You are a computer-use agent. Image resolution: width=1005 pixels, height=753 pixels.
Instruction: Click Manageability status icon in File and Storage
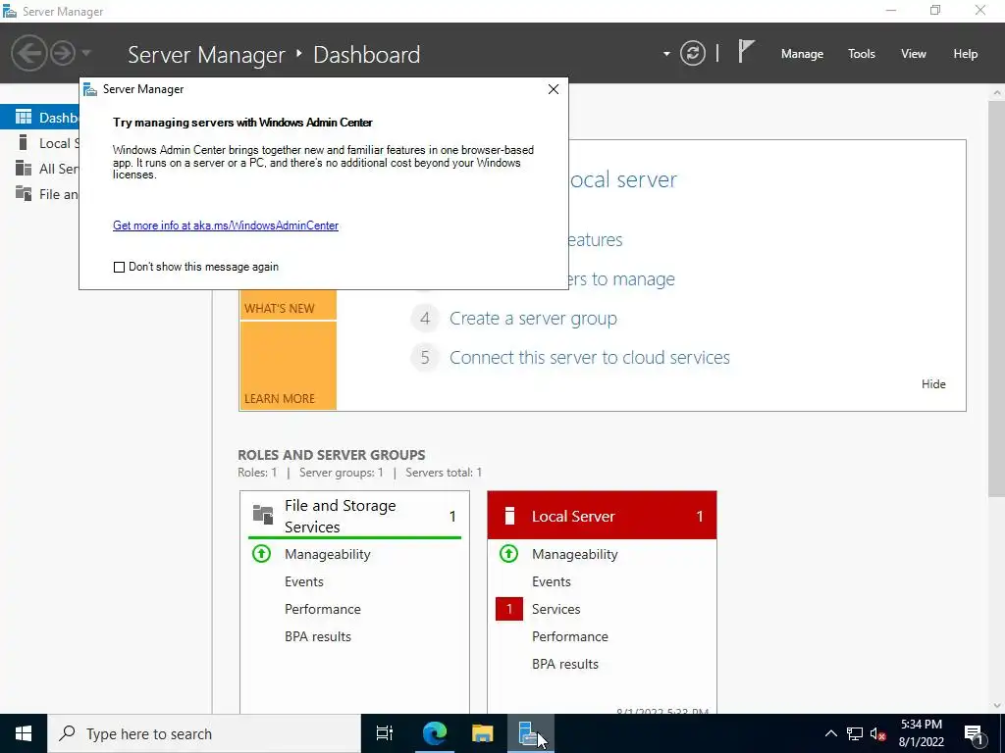[261, 553]
